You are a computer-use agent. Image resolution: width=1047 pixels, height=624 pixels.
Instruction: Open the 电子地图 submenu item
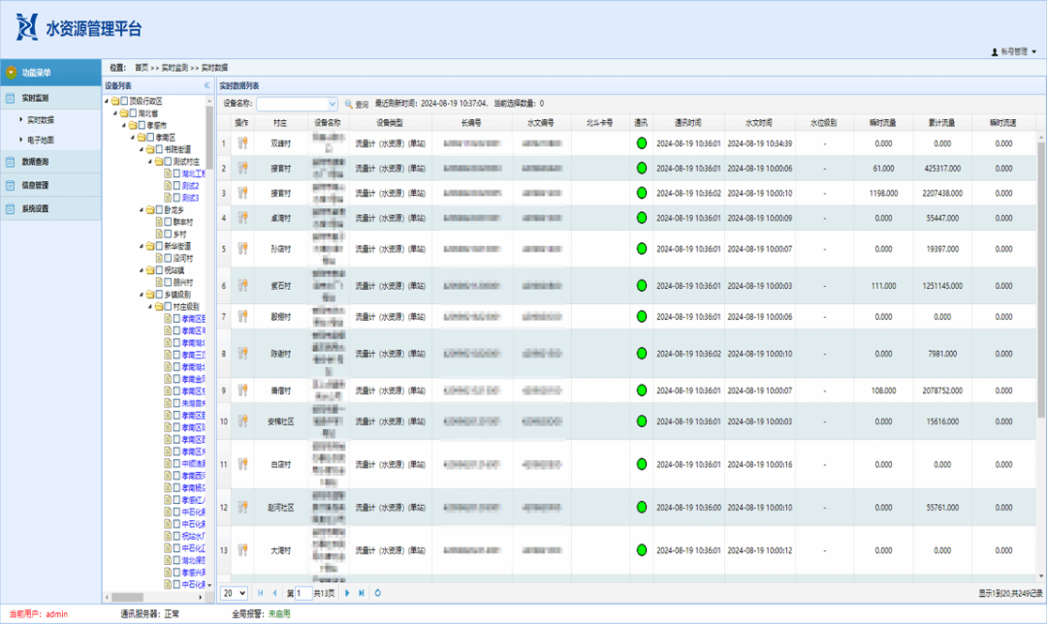tap(41, 140)
